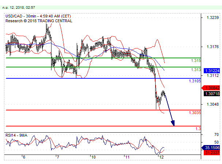Select the red 31.2337 RSI MA tag
Image resolution: width=222 pixels, height=164 pixels.
coord(212,153)
